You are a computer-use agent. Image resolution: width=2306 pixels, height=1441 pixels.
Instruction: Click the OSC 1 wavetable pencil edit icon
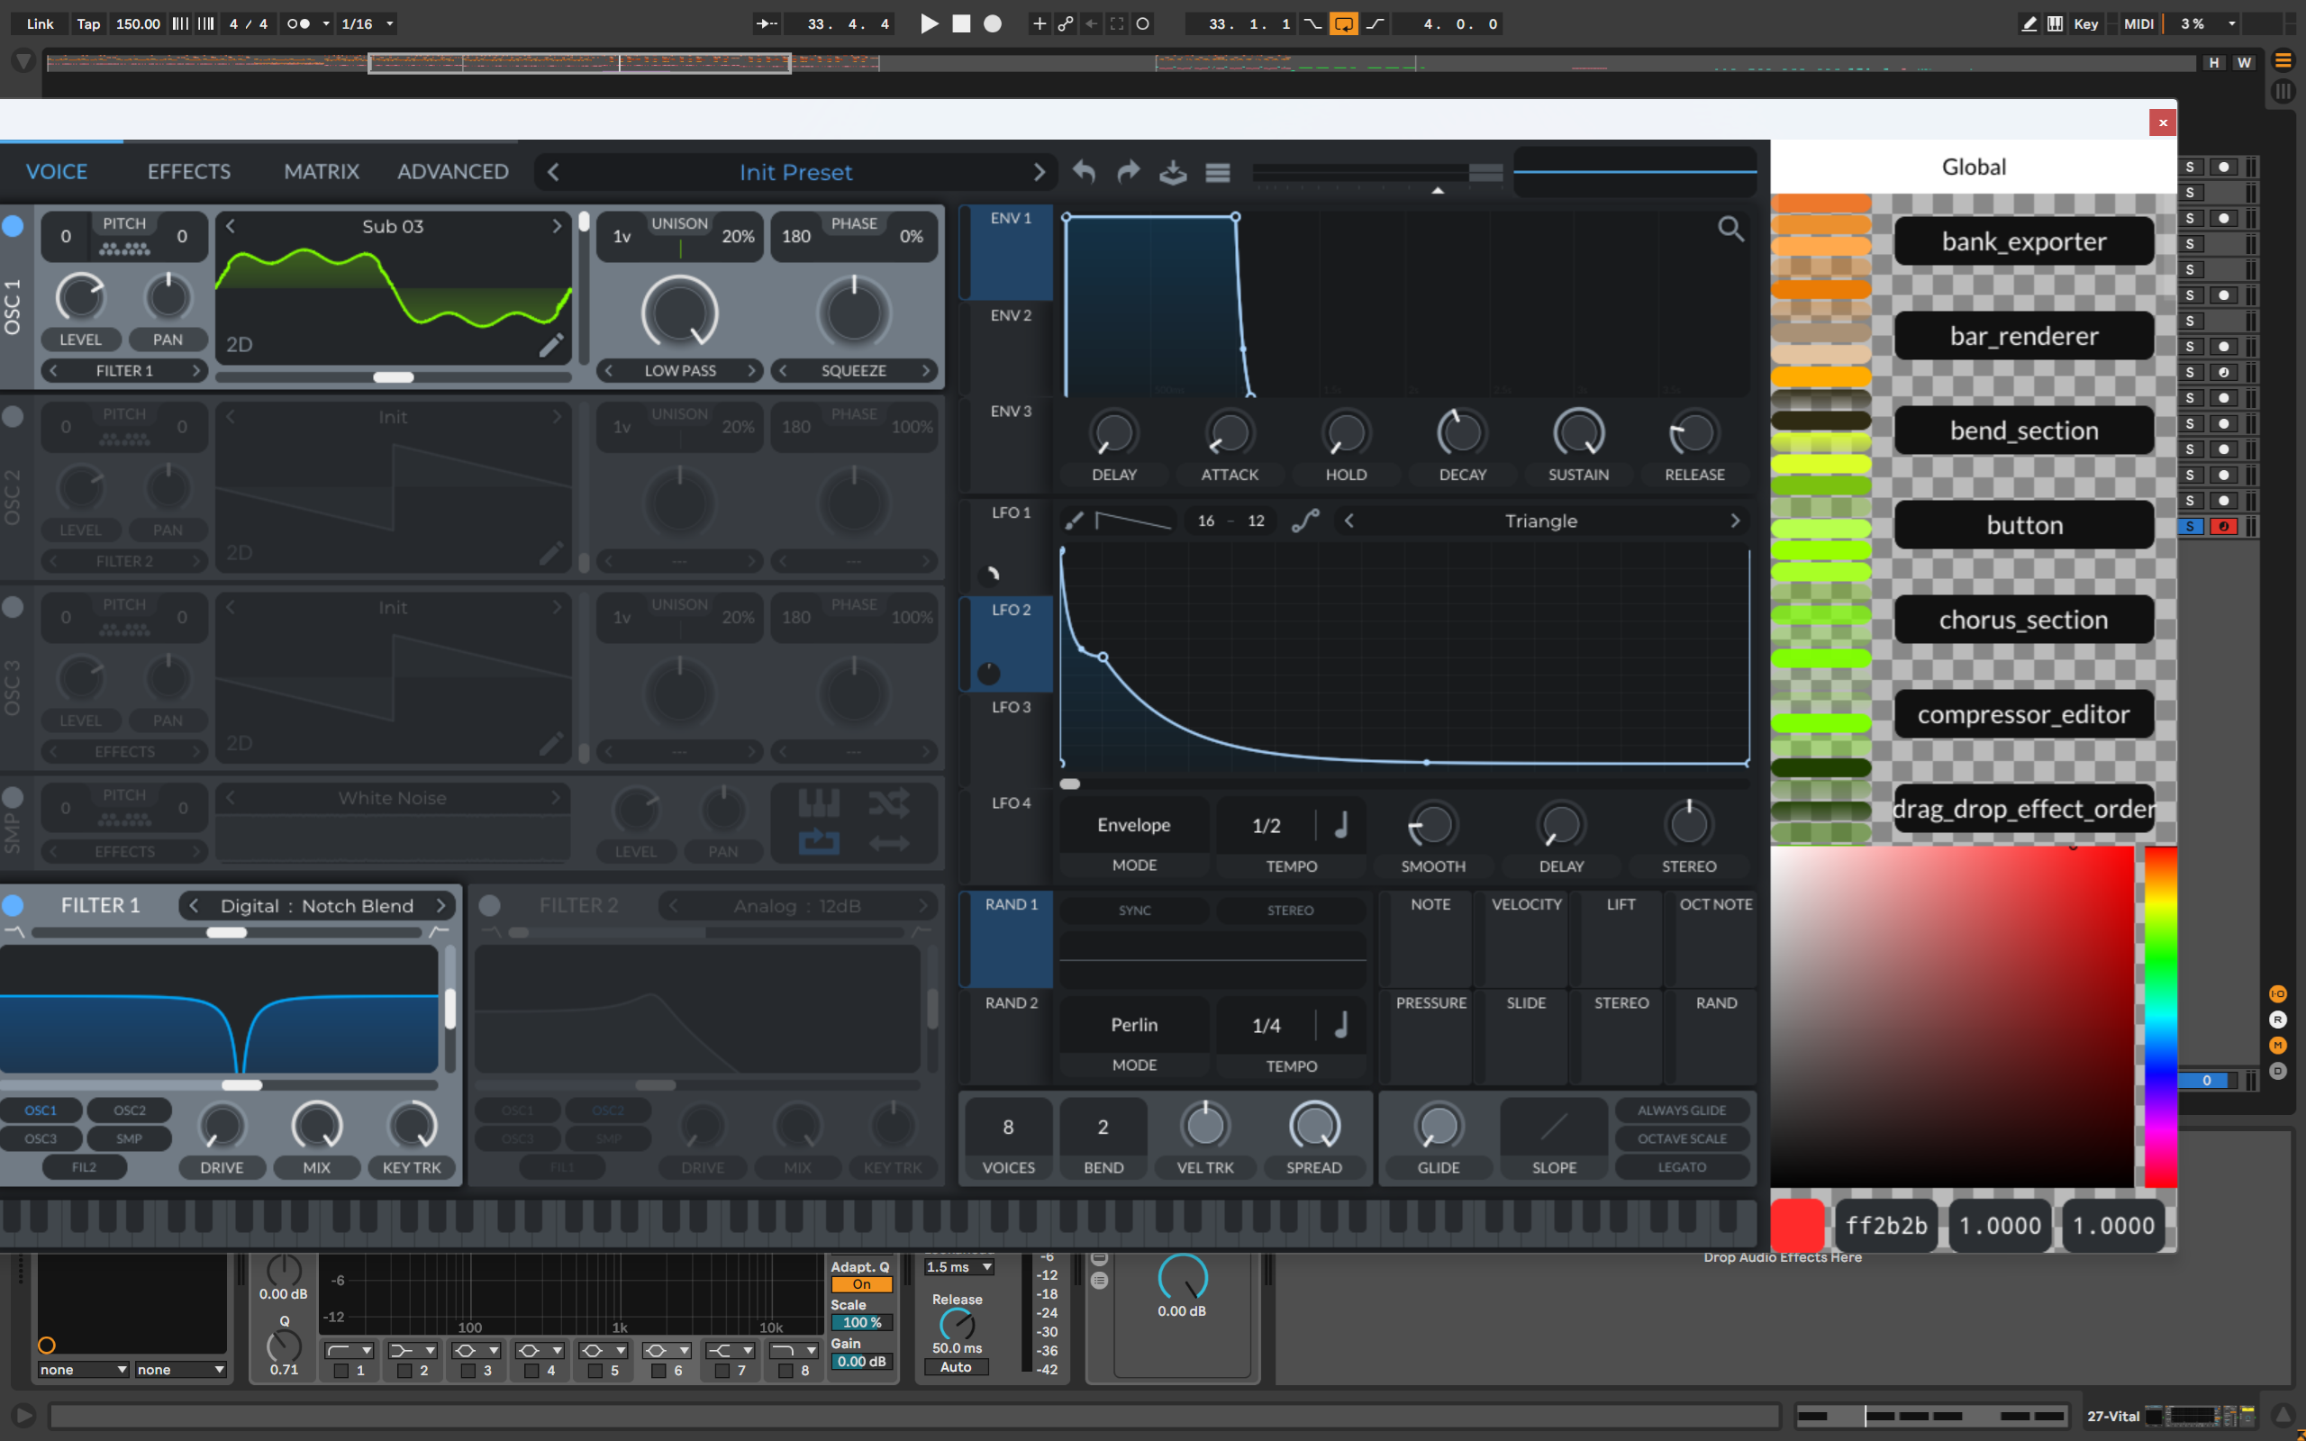pyautogui.click(x=550, y=345)
